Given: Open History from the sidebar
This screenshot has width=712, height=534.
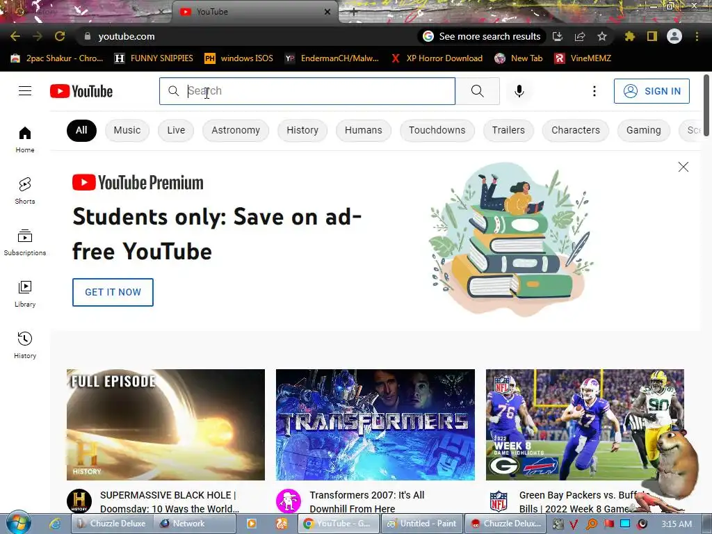Looking at the screenshot, I should (25, 345).
